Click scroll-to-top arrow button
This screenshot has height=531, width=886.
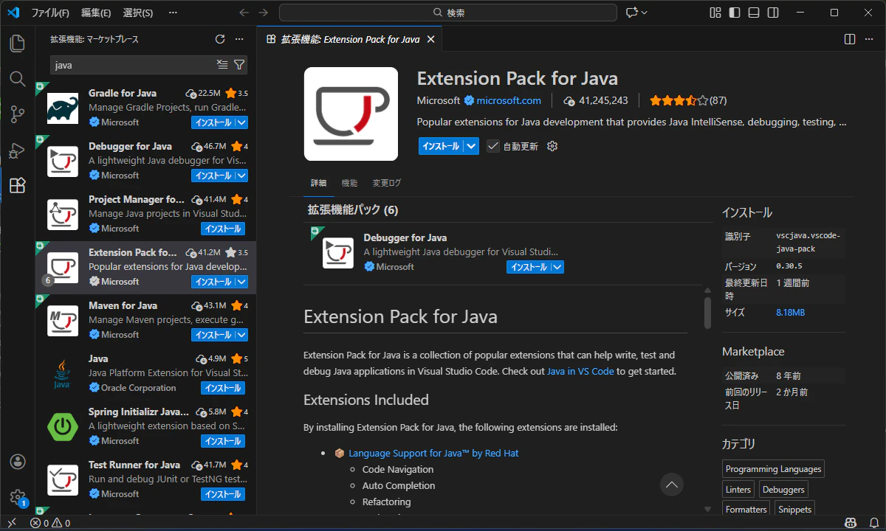coord(672,485)
